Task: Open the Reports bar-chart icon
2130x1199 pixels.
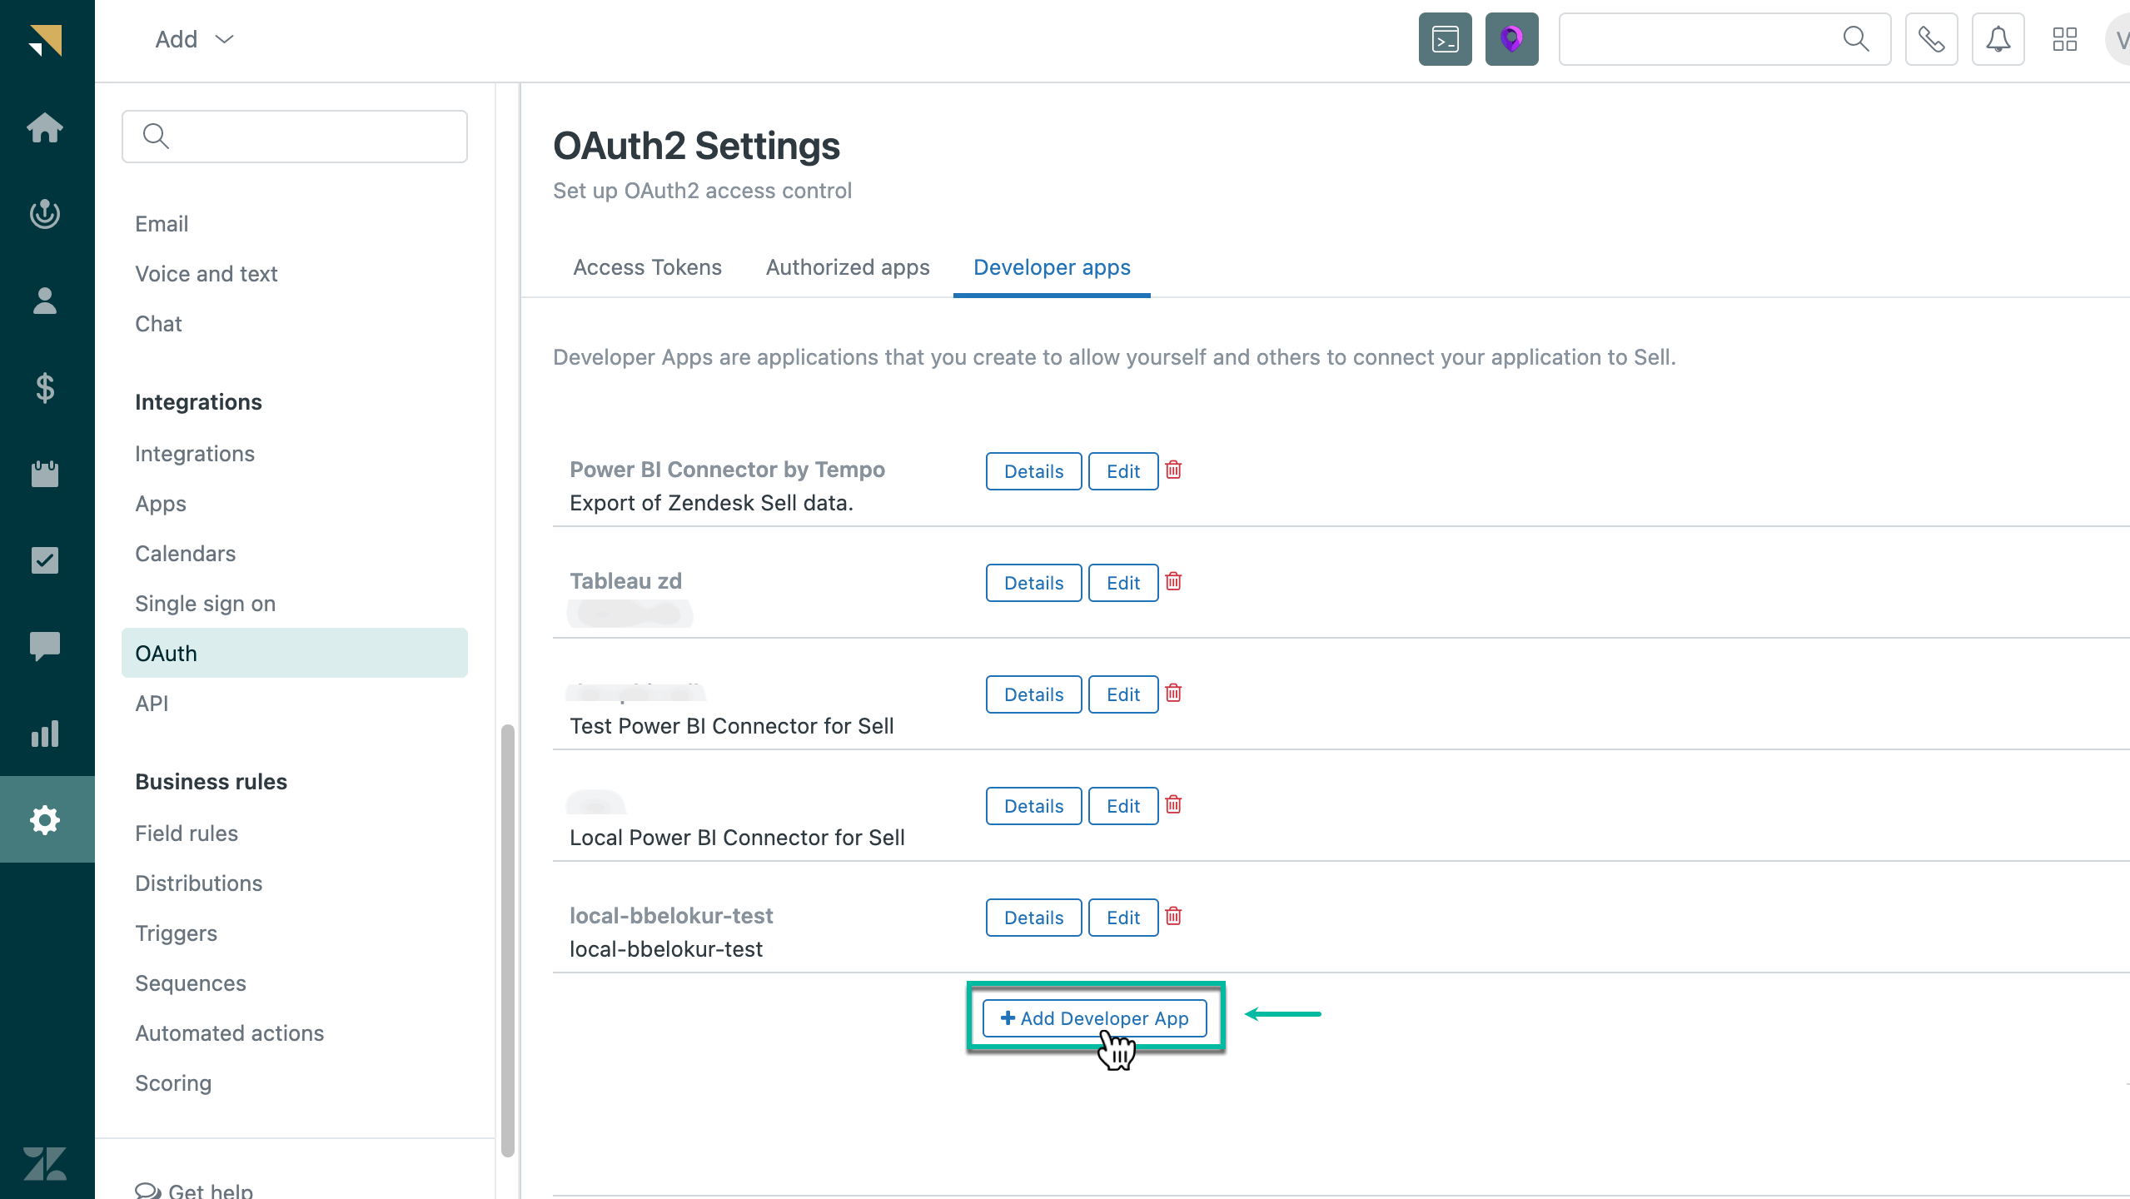Action: (46, 734)
